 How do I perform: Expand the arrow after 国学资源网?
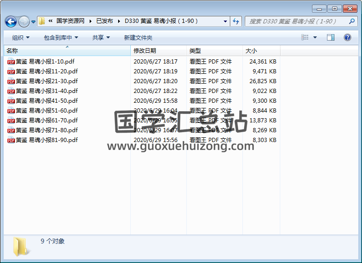click(x=91, y=21)
